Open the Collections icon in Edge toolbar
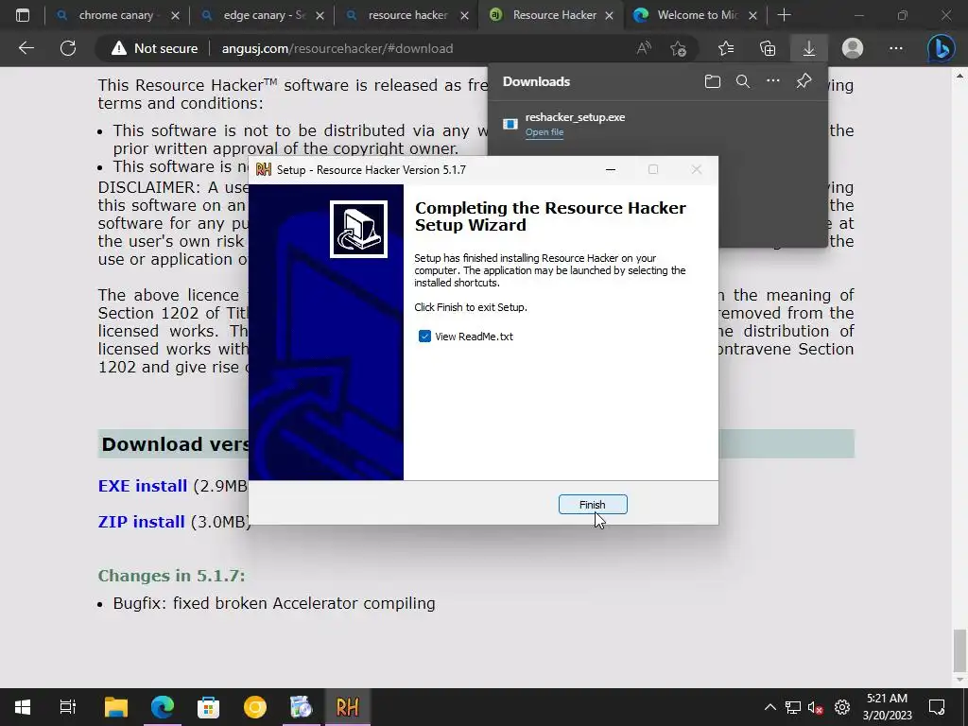This screenshot has width=968, height=726. tap(768, 48)
